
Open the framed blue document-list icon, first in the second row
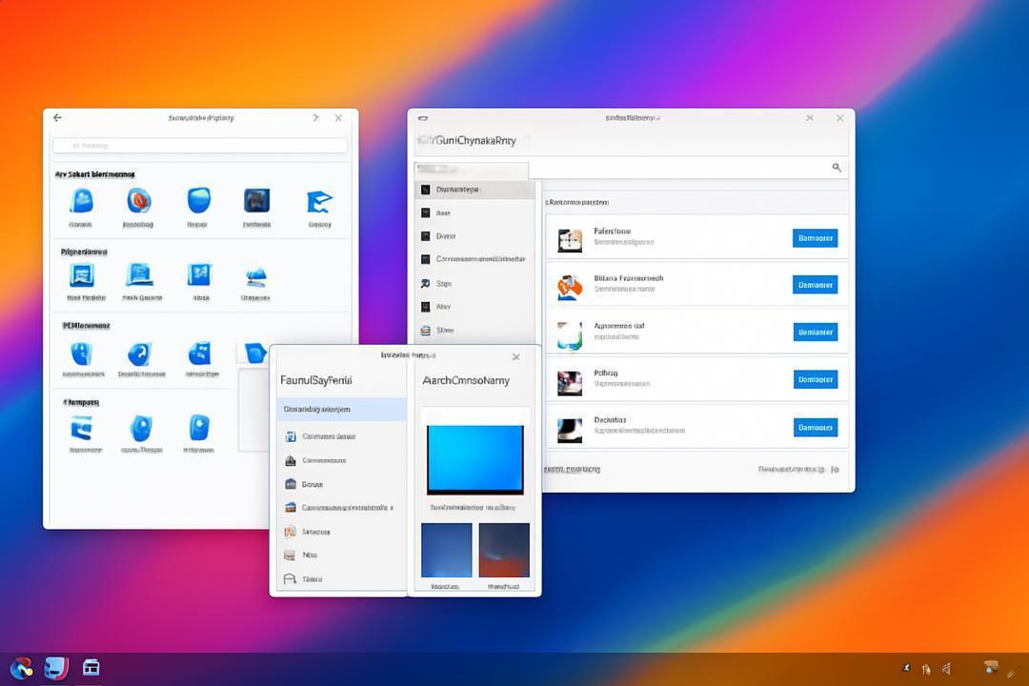82,275
